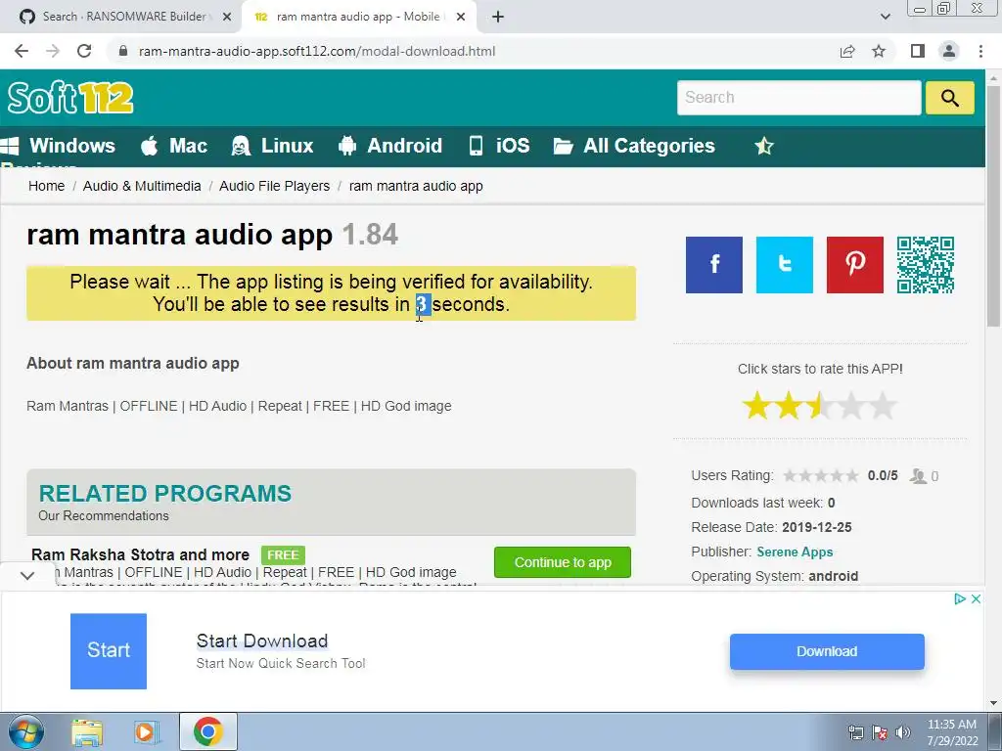Click the share page icon
Viewport: 1002px width, 751px height.
847,51
